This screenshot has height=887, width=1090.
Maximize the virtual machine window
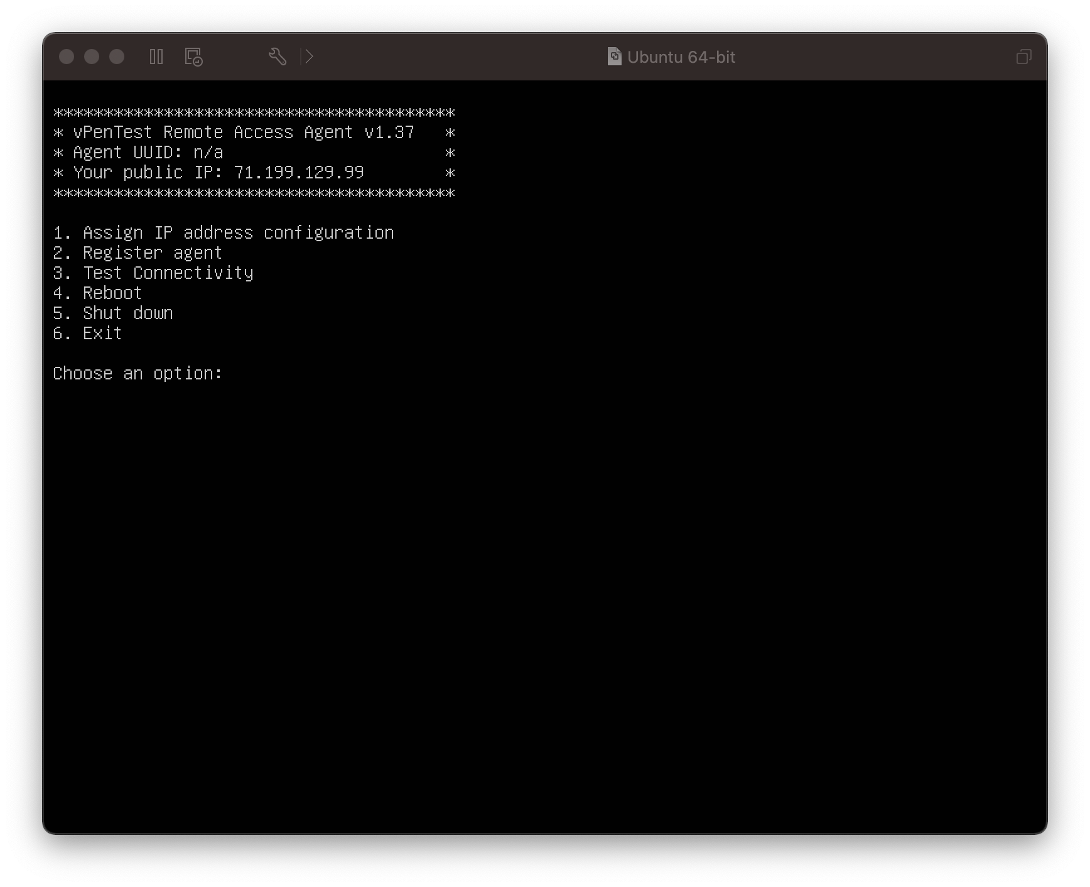click(x=117, y=57)
